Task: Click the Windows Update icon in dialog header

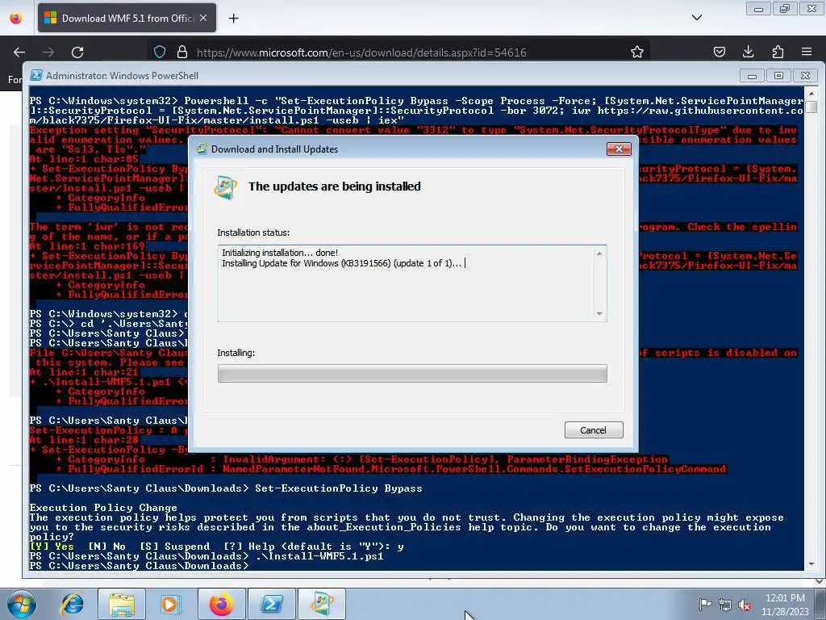Action: [x=226, y=187]
